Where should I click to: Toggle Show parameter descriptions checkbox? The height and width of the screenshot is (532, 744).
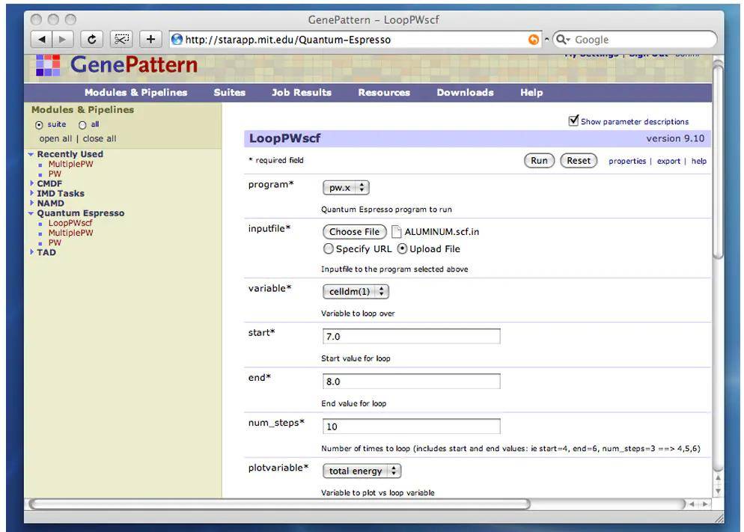click(x=574, y=120)
